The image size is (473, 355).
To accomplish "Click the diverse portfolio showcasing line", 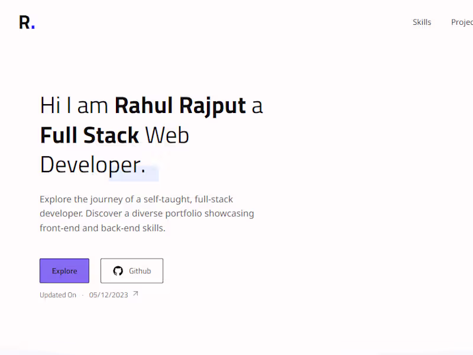I will [x=147, y=214].
